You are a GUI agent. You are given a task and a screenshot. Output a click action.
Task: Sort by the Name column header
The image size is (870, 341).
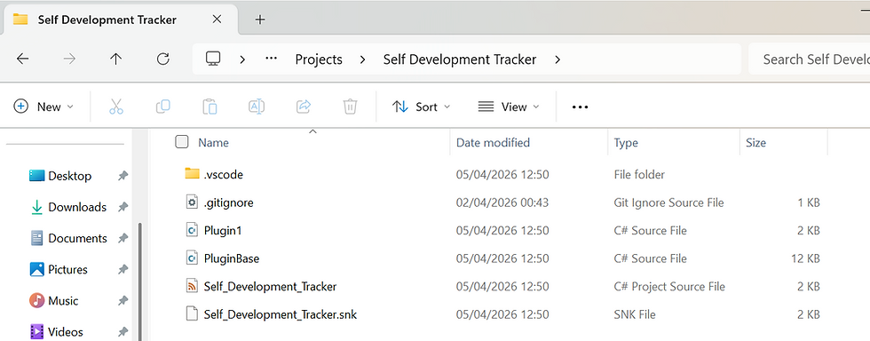[x=214, y=143]
